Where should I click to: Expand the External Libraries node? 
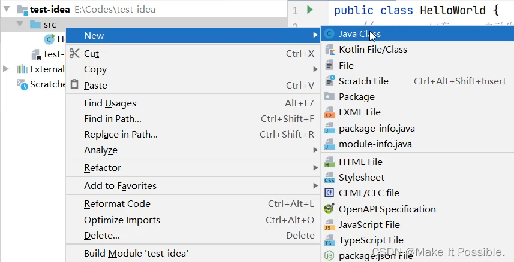click(7, 69)
